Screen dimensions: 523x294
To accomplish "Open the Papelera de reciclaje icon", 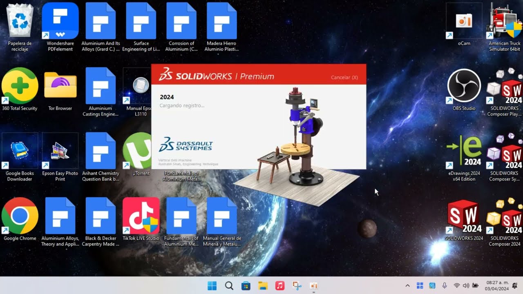I will coord(20,27).
